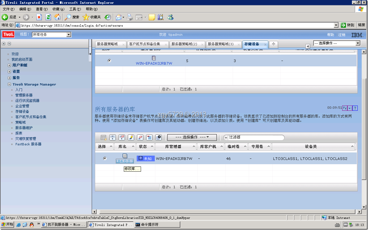Click the 注销 logout link
This screenshot has width=368, height=230.
[x=342, y=35]
